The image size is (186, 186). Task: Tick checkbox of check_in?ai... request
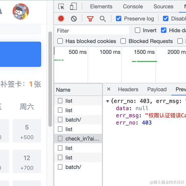click(x=60, y=138)
